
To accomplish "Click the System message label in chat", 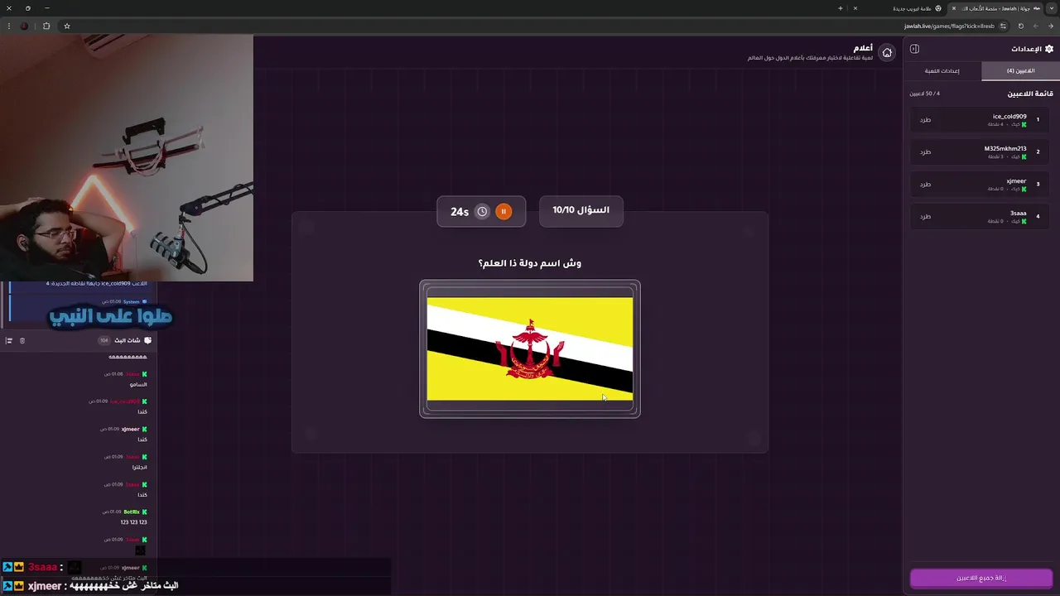I will (132, 301).
